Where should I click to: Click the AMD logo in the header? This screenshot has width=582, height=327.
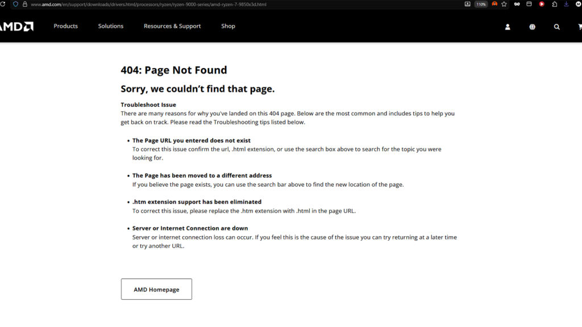[17, 26]
